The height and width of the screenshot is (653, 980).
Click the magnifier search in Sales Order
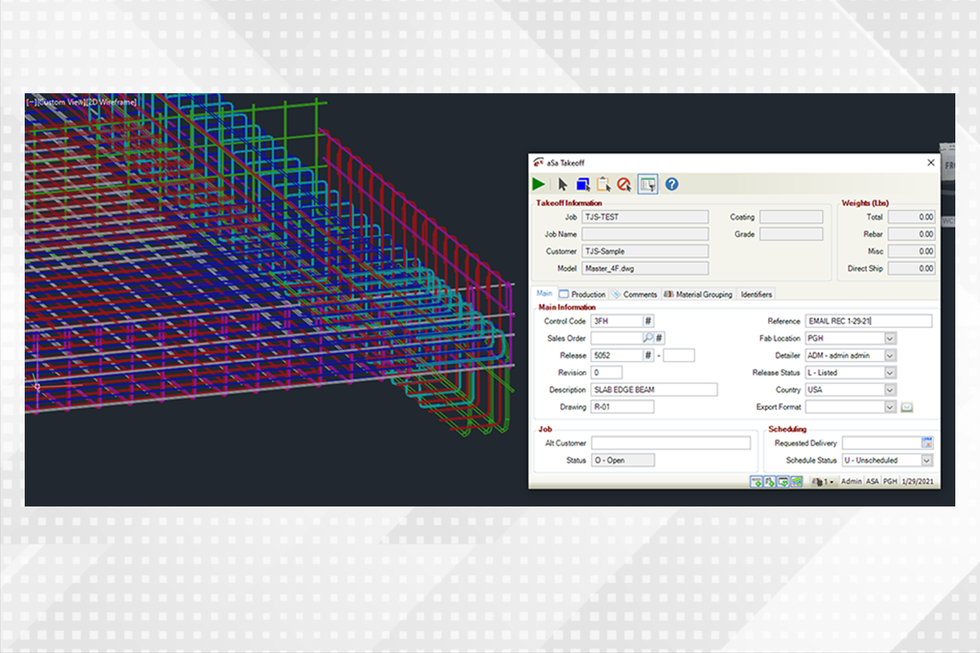(x=648, y=338)
